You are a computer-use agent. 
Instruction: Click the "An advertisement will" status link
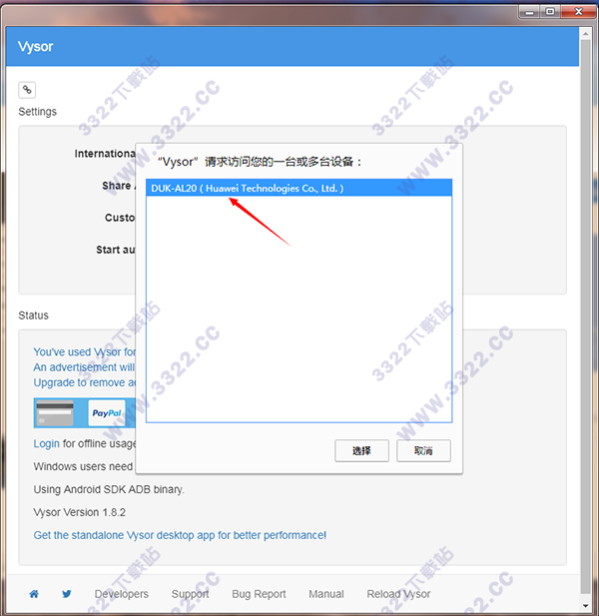84,367
